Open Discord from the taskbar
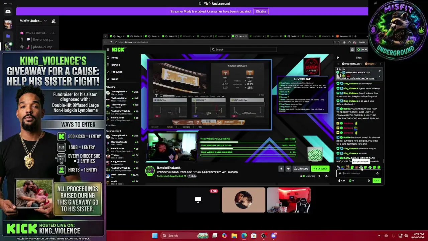This screenshot has width=428, height=241. [x=274, y=236]
